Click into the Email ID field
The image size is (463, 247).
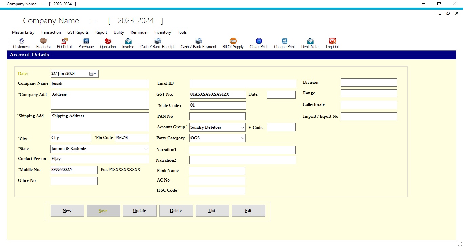pos(243,84)
